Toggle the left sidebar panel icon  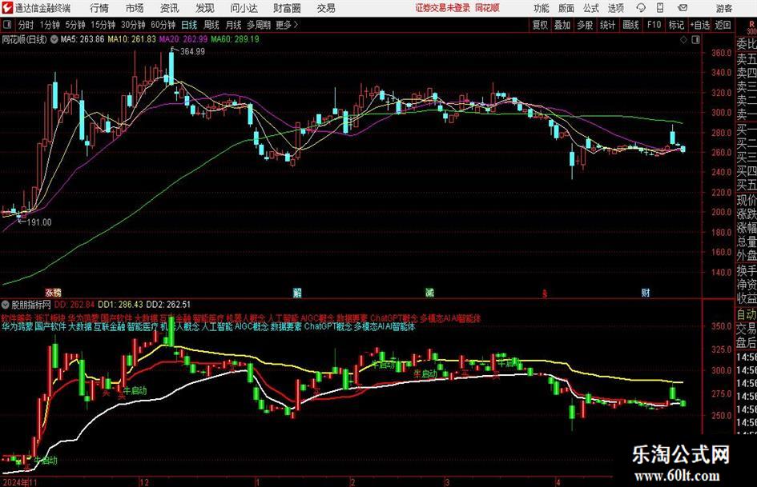(x=7, y=25)
